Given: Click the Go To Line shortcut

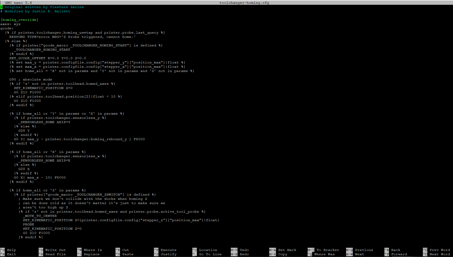Looking at the screenshot, I should pos(210,254).
